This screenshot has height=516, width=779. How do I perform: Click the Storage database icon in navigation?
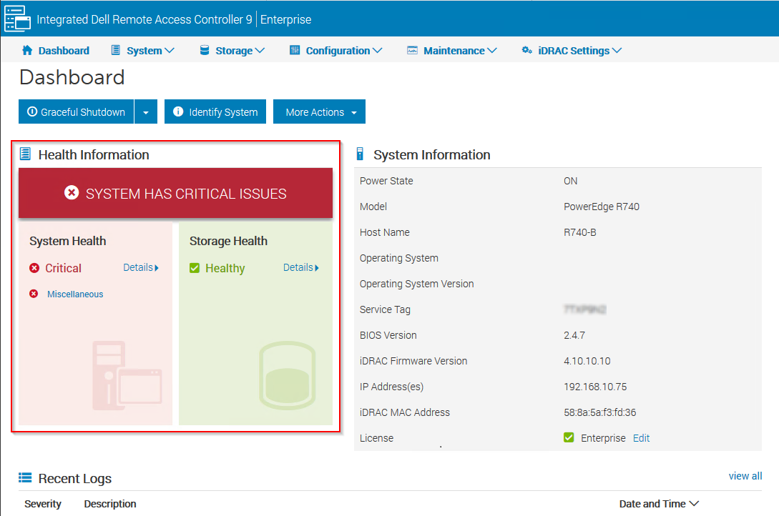click(x=205, y=51)
